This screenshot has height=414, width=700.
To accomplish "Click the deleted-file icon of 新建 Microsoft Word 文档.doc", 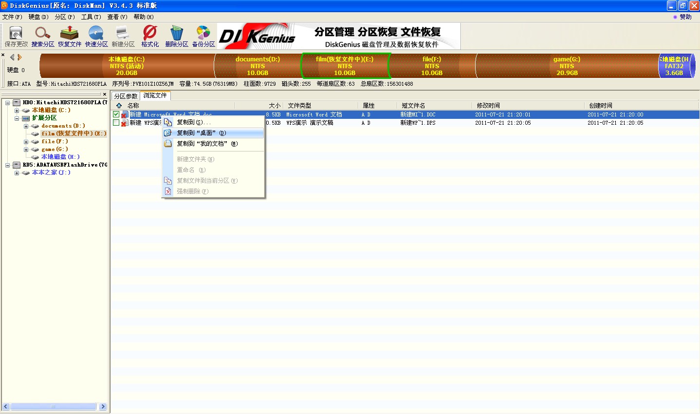I will pos(125,115).
